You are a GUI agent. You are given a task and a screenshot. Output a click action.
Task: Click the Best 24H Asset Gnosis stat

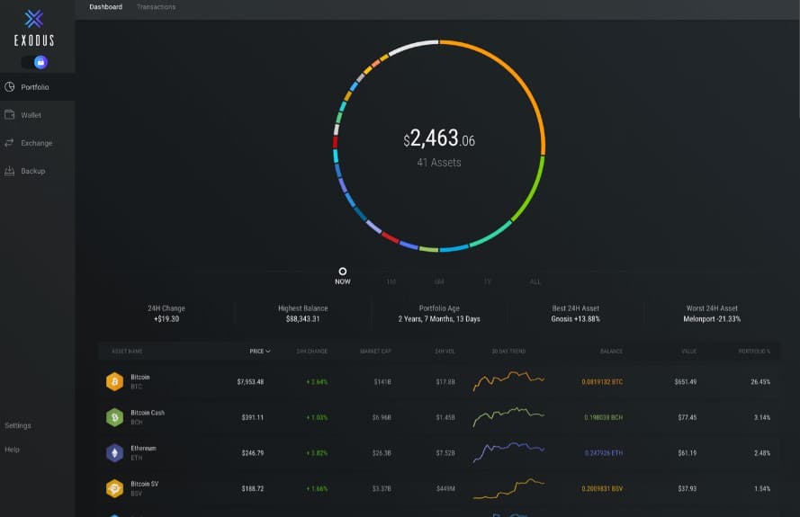coord(576,314)
